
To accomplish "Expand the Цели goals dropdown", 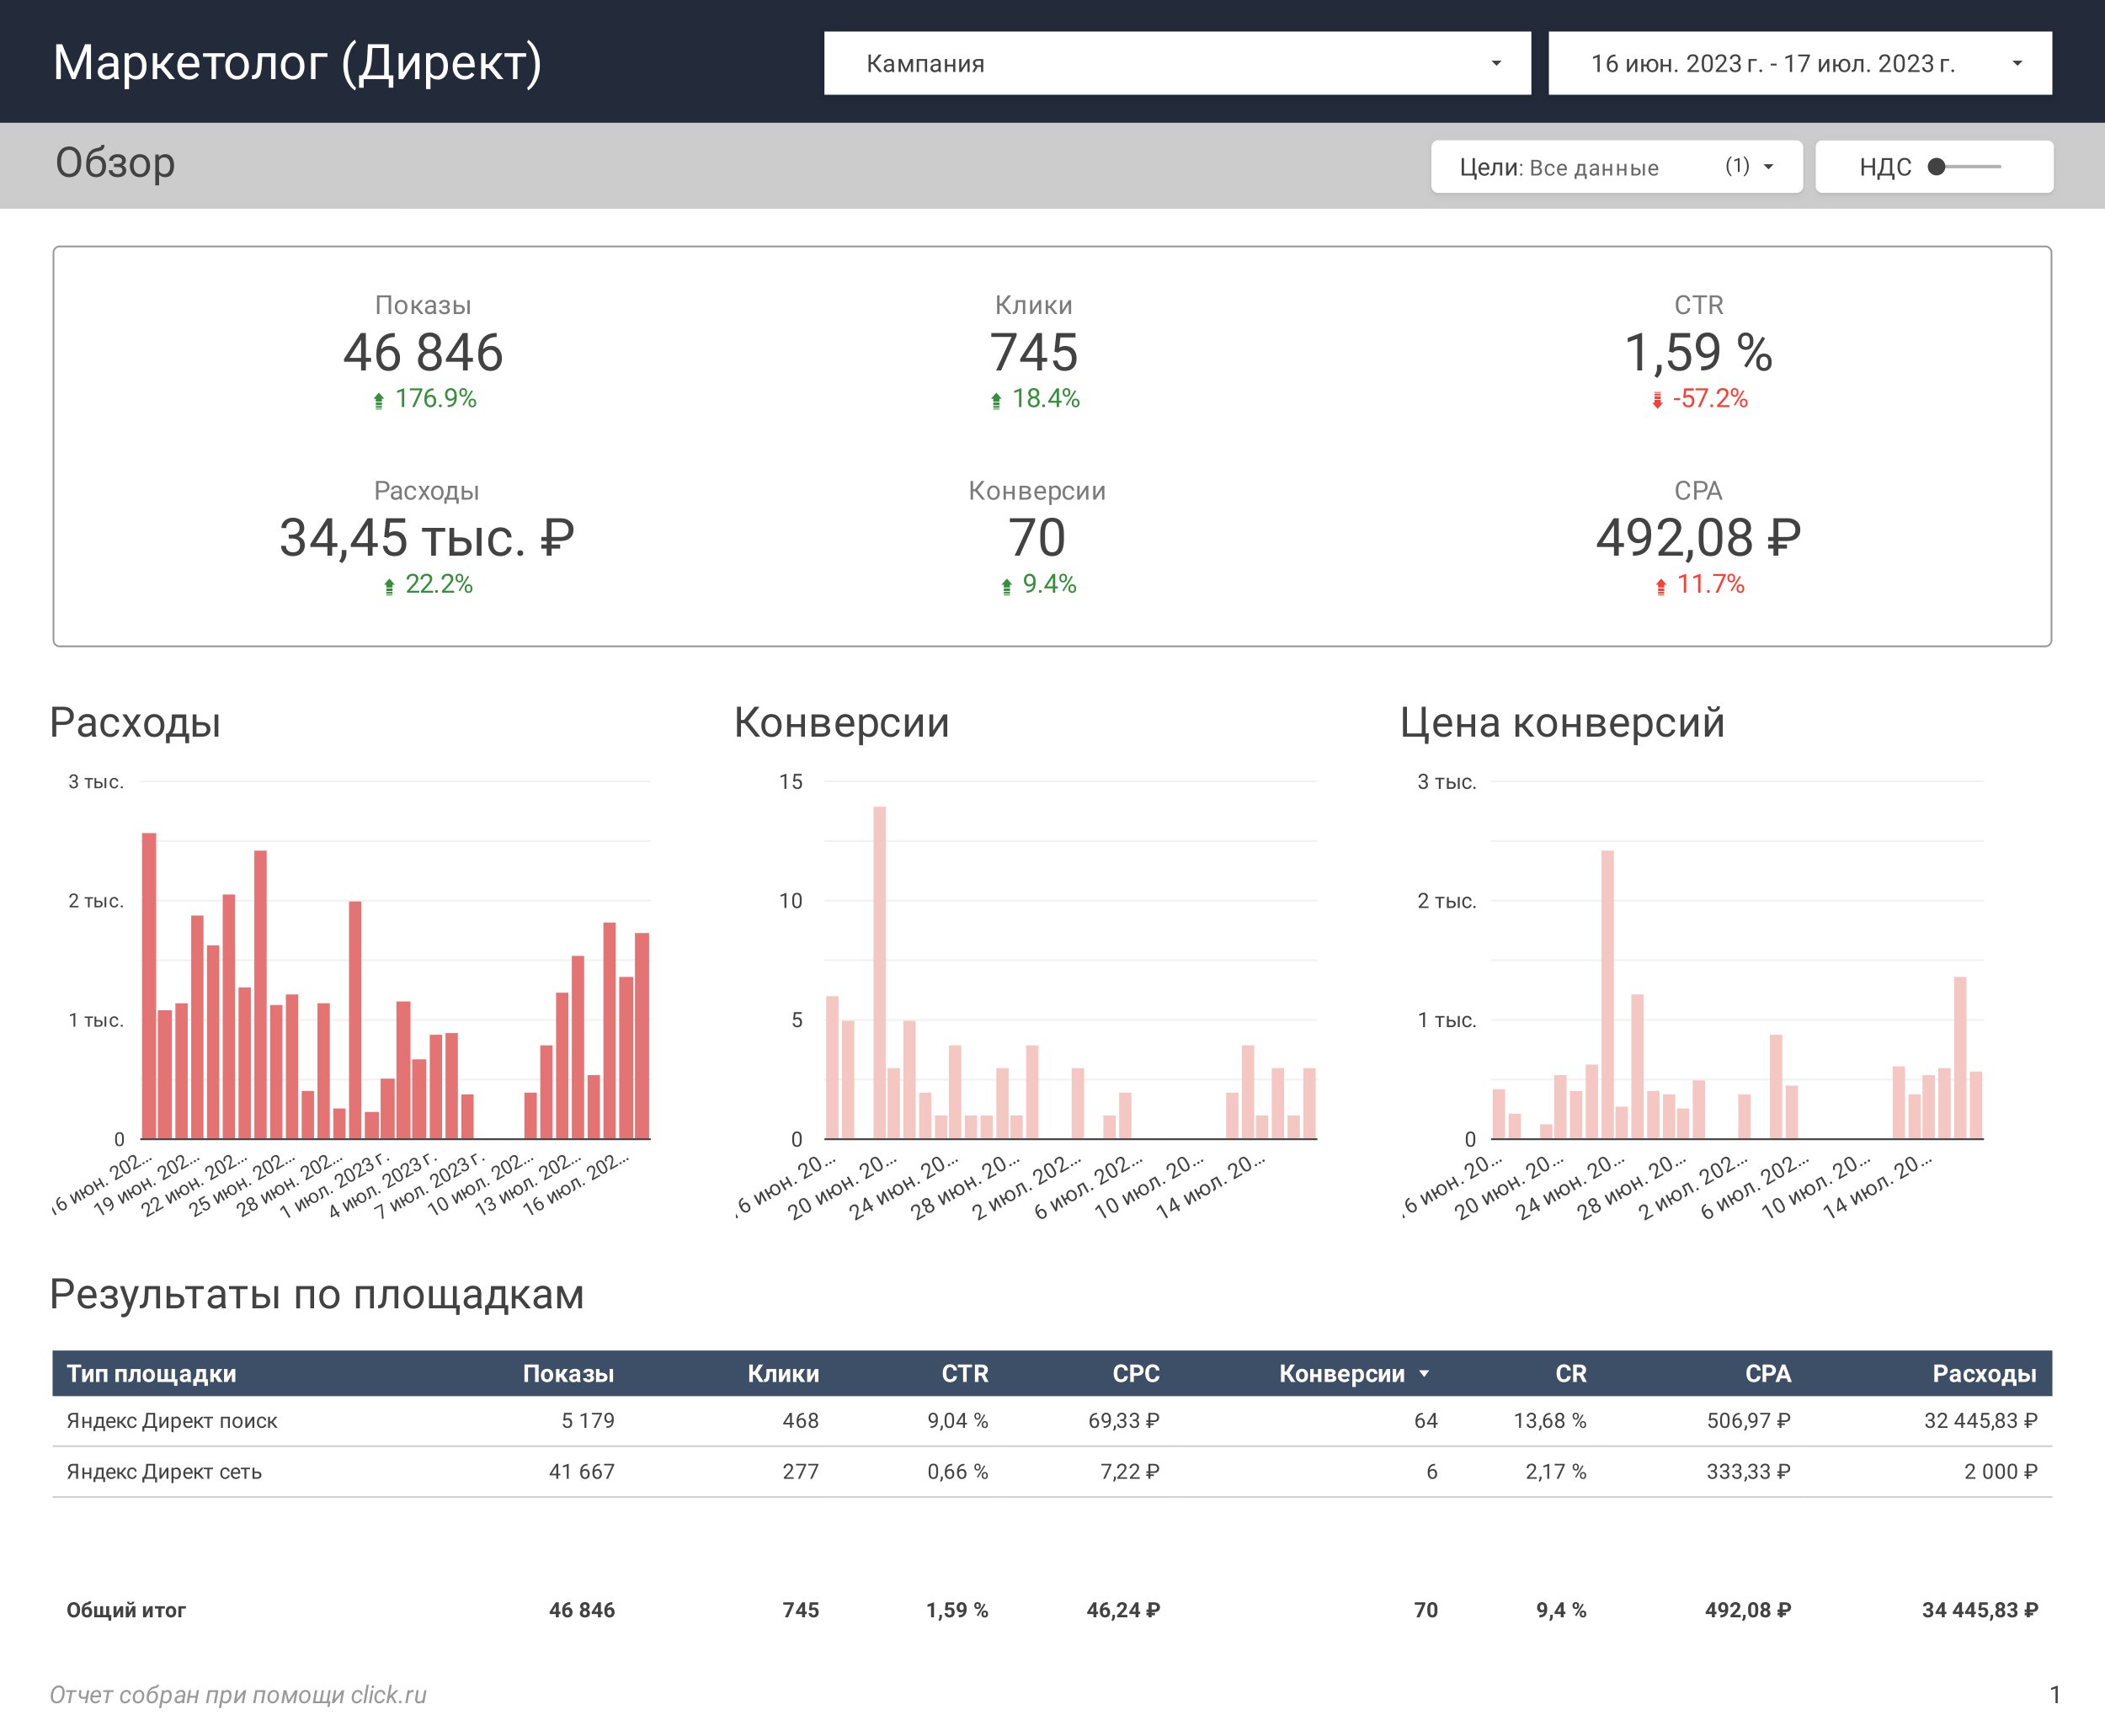I will click(1616, 167).
